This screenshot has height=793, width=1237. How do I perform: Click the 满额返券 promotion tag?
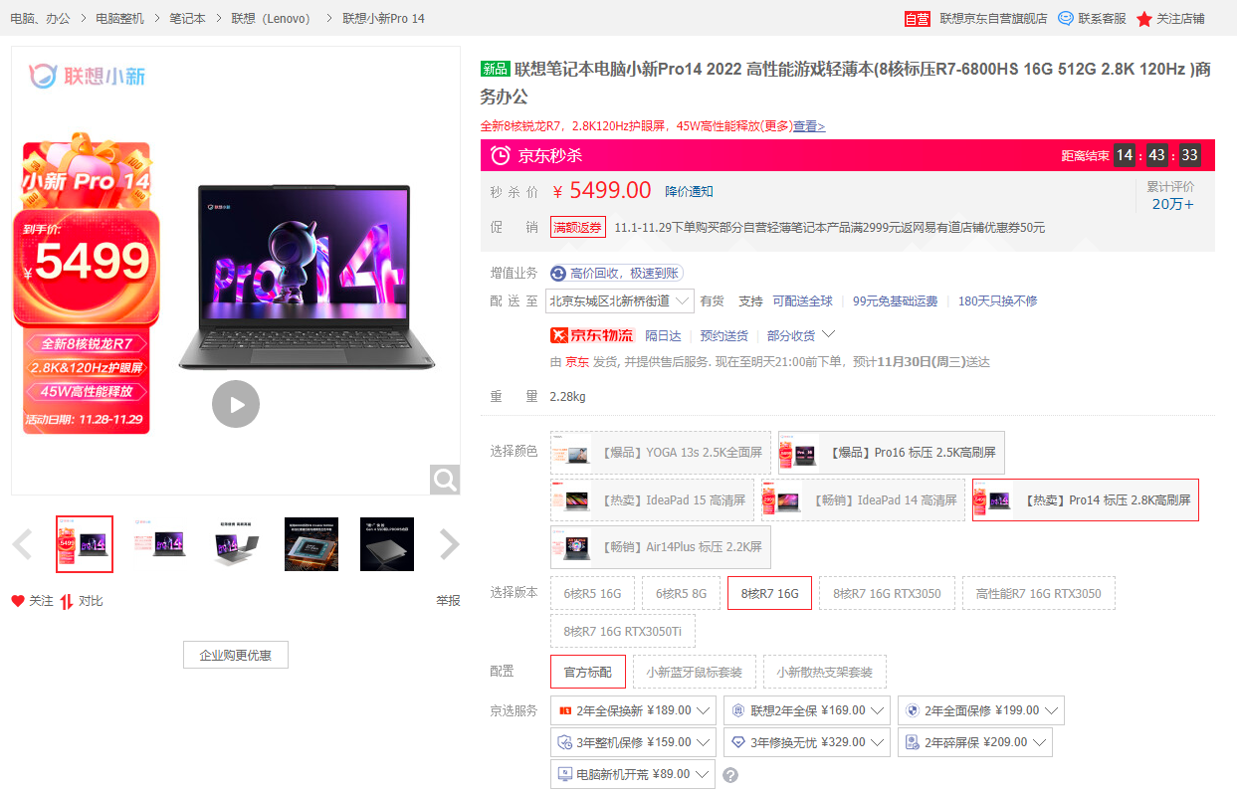(578, 228)
